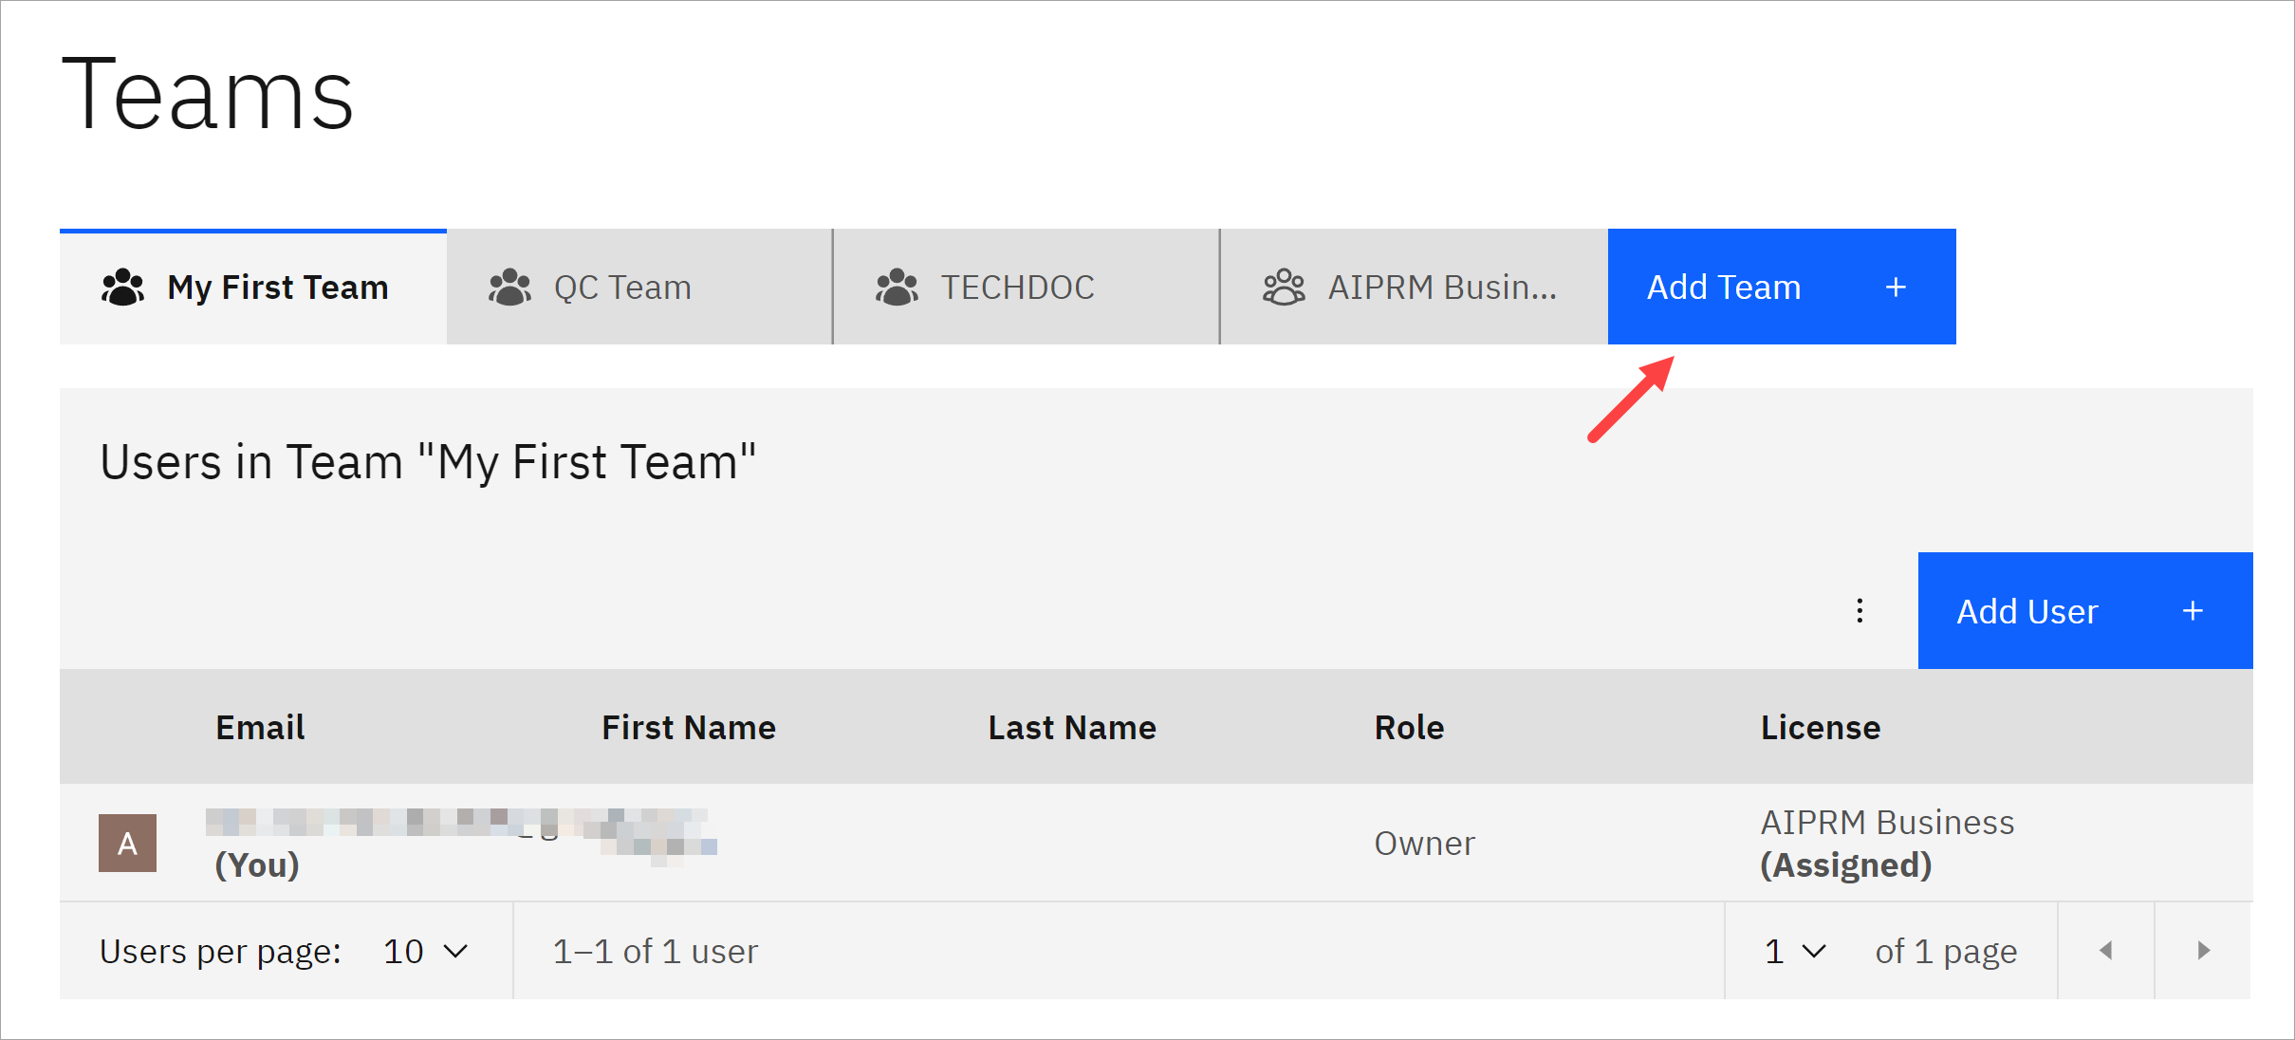The height and width of the screenshot is (1040, 2295).
Task: Switch to the QC Team tab
Action: coord(620,287)
